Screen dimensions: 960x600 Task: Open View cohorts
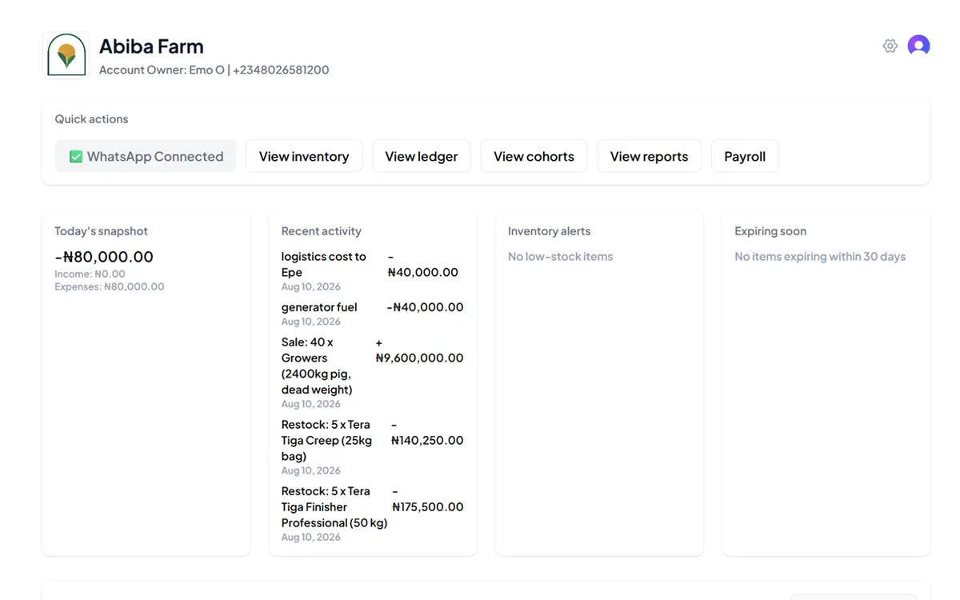[534, 156]
